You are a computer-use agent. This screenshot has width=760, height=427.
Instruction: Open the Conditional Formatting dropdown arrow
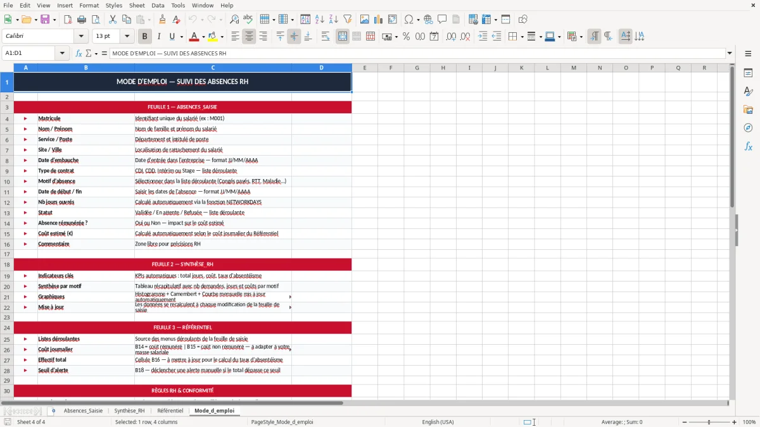(x=581, y=37)
